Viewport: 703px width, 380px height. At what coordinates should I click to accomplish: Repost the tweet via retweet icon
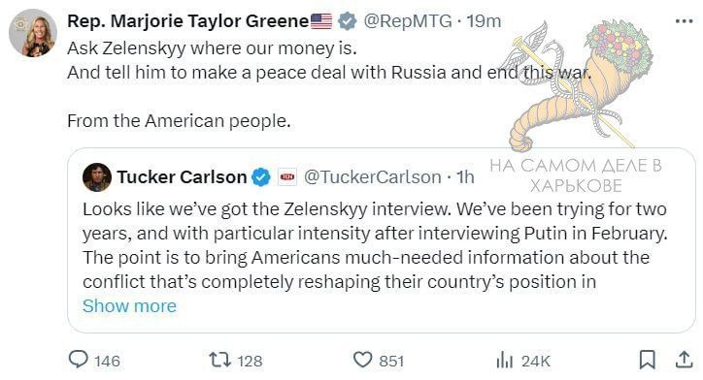click(x=219, y=360)
